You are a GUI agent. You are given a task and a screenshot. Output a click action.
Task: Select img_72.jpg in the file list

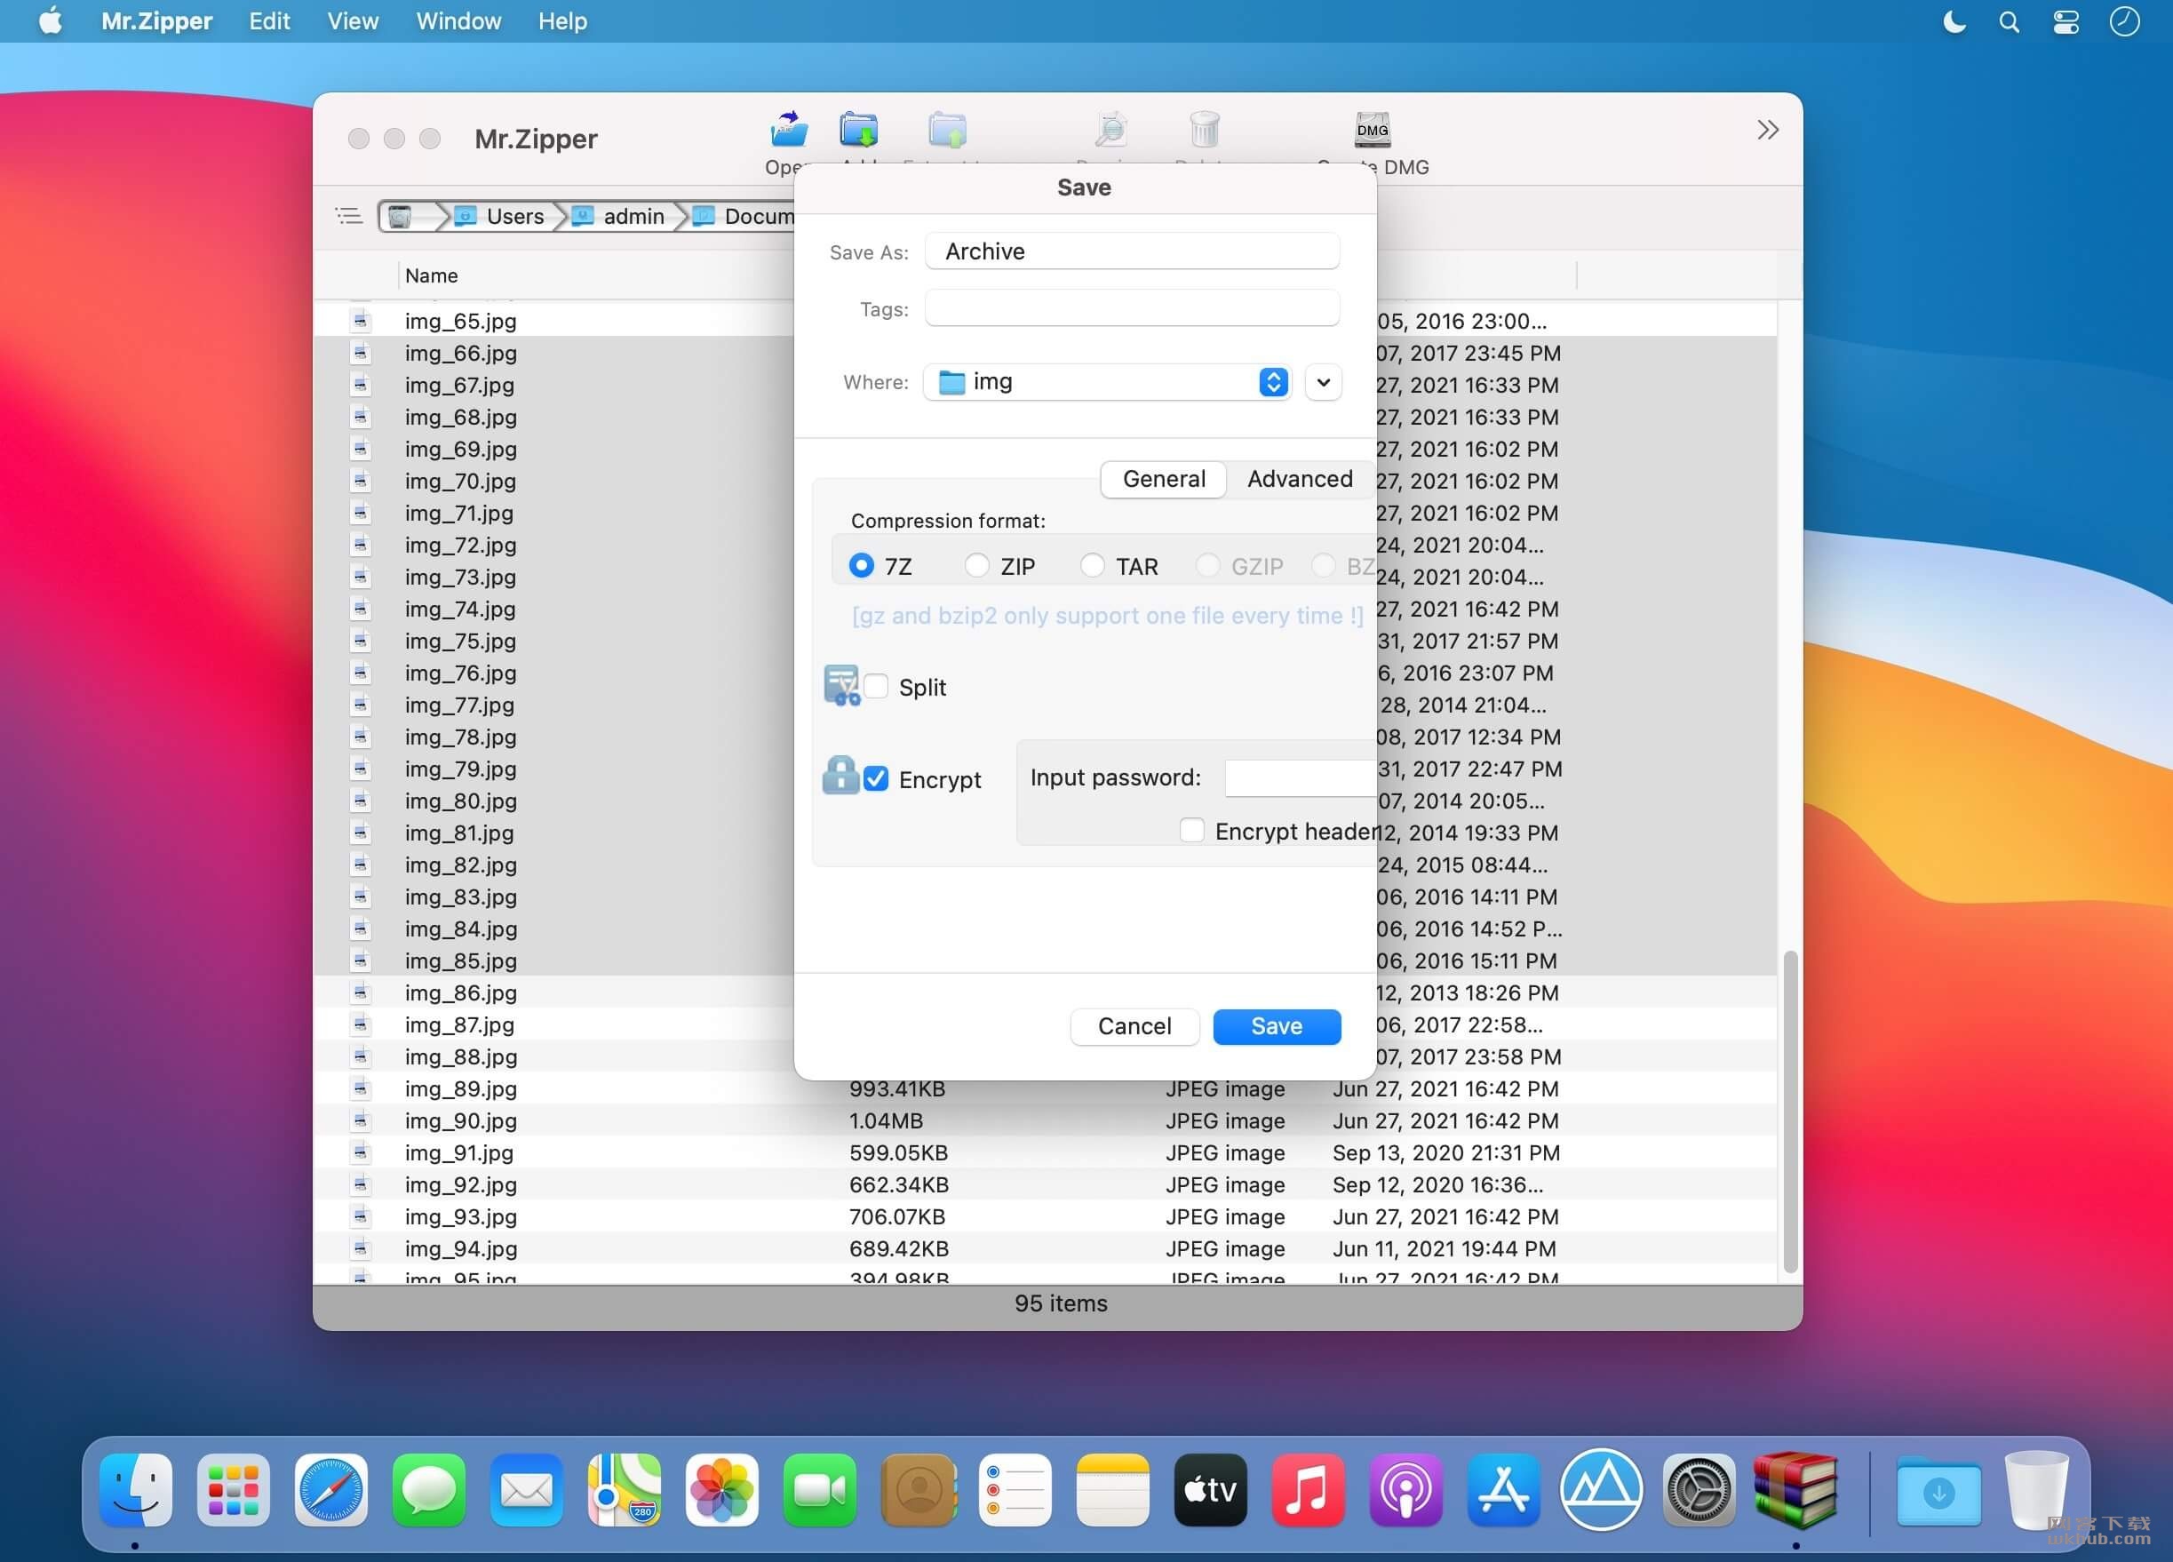click(460, 546)
